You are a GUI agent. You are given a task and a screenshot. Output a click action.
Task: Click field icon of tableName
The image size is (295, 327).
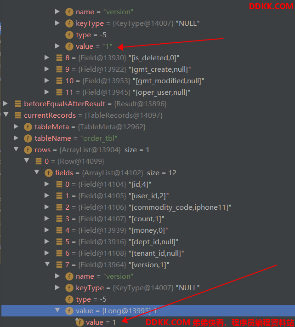click(x=28, y=138)
